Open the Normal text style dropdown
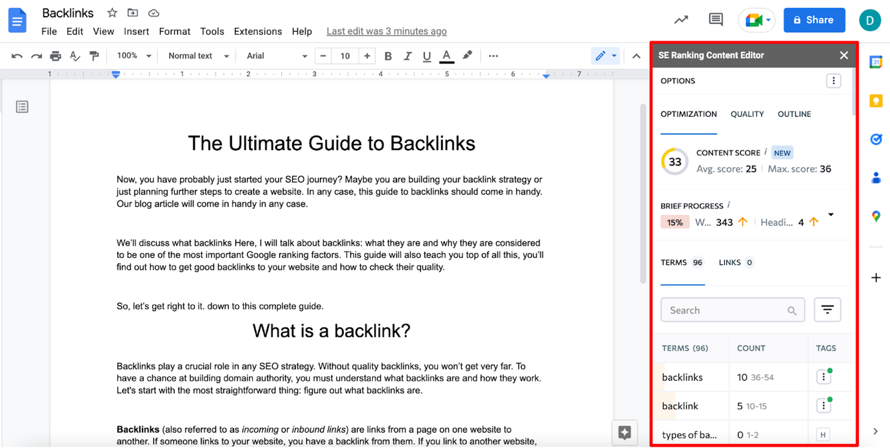Screen dimensions: 890x448 point(198,56)
